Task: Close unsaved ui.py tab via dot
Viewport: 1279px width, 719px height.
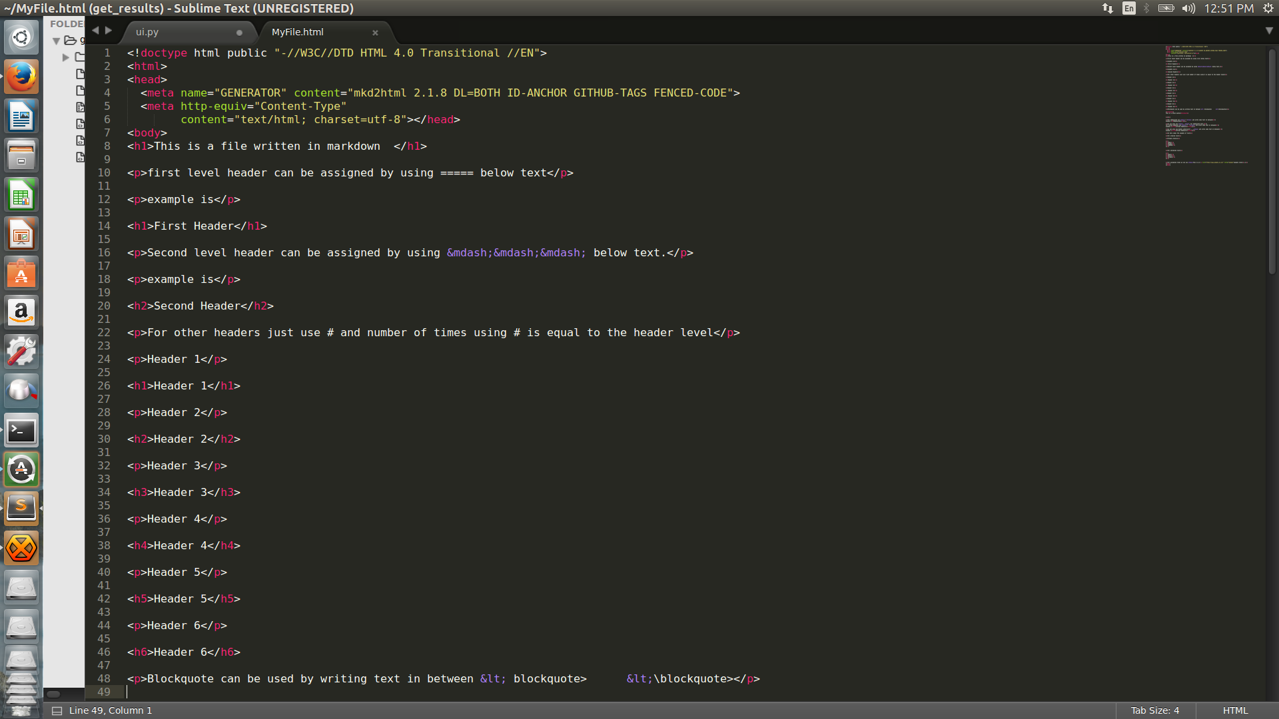Action: [x=239, y=33]
